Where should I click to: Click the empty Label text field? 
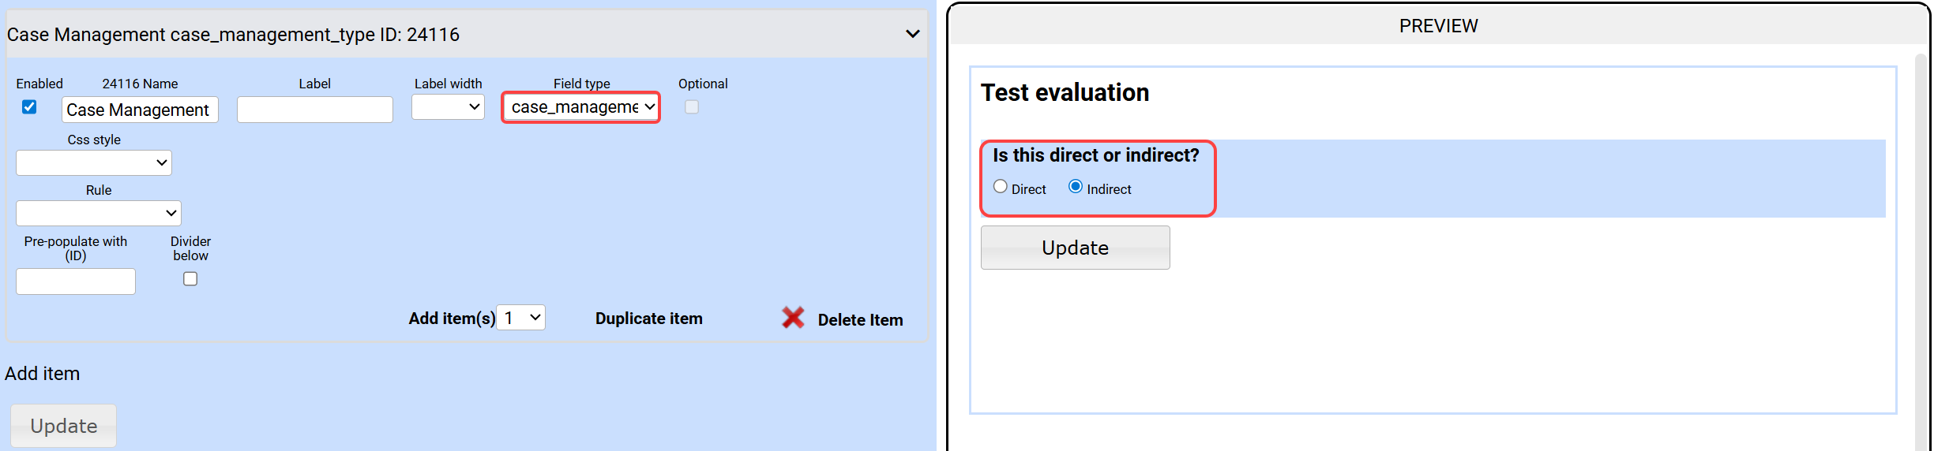coord(315,110)
